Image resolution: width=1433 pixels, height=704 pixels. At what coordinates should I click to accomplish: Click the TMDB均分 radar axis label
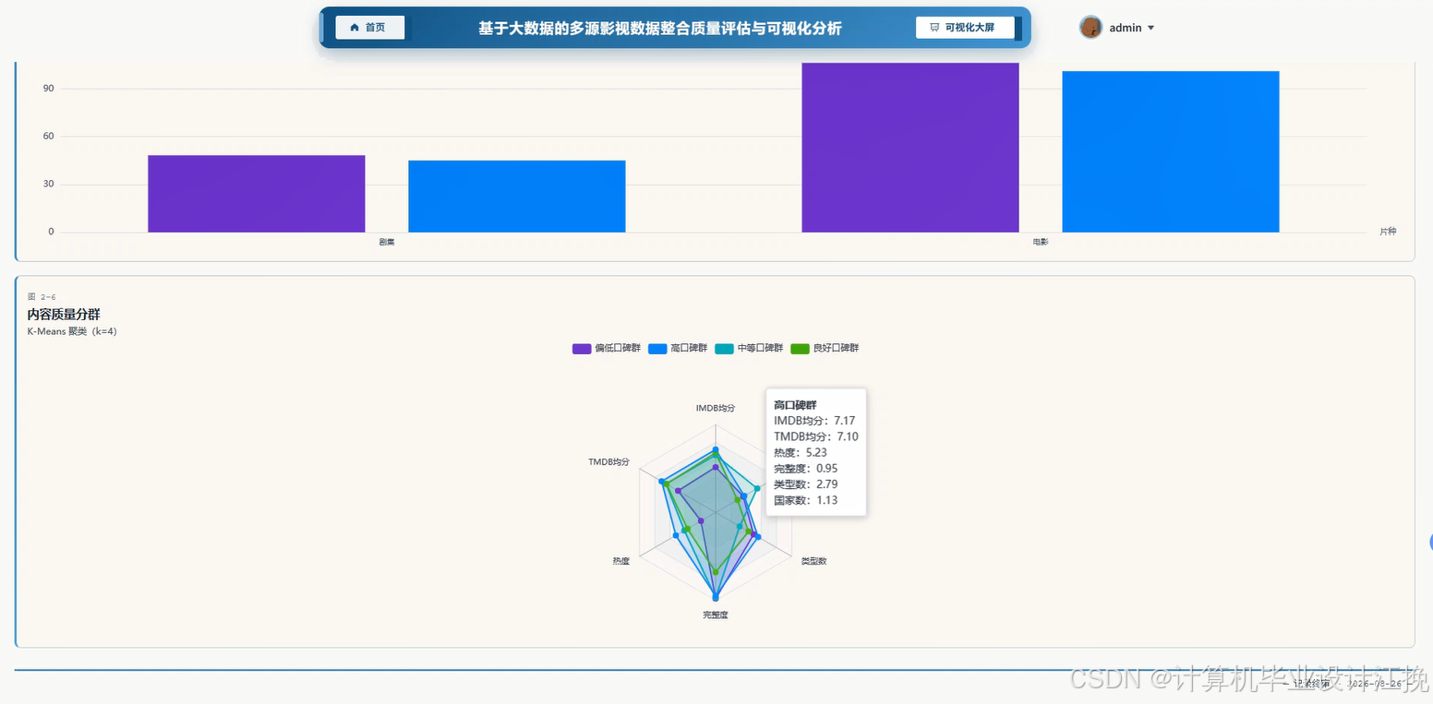point(609,461)
